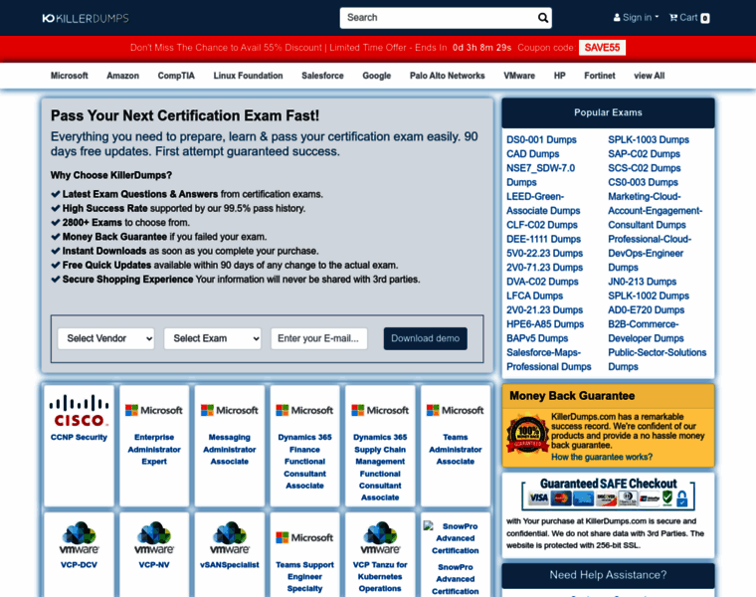Open the Fortinet vendor menu
This screenshot has width=756, height=597.
click(x=599, y=76)
